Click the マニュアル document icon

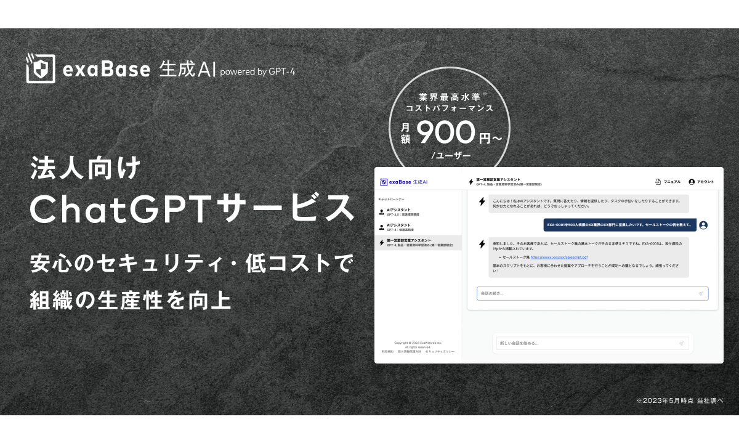tap(658, 182)
